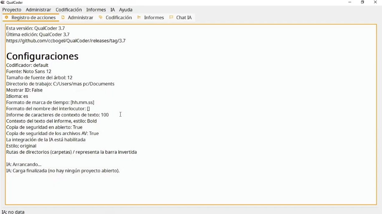
Task: Click the 'Estilo; original' line
Action: (21, 146)
